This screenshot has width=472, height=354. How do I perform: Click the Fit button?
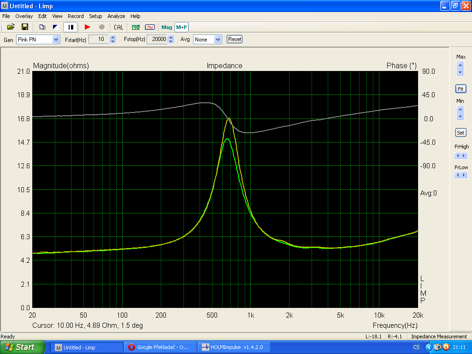(460, 89)
